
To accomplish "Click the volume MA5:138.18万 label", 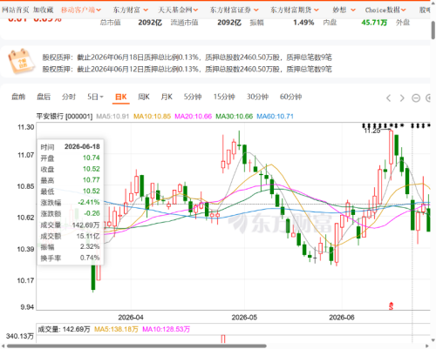I will (x=116, y=329).
